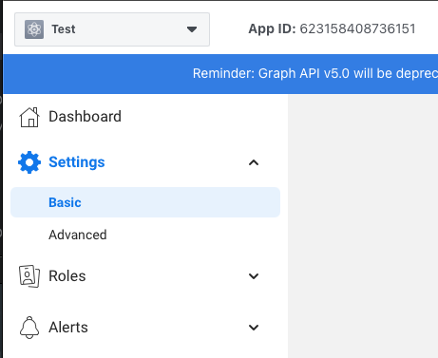Go to Advanced settings
Viewport: 438px width, 358px height.
pyautogui.click(x=78, y=235)
